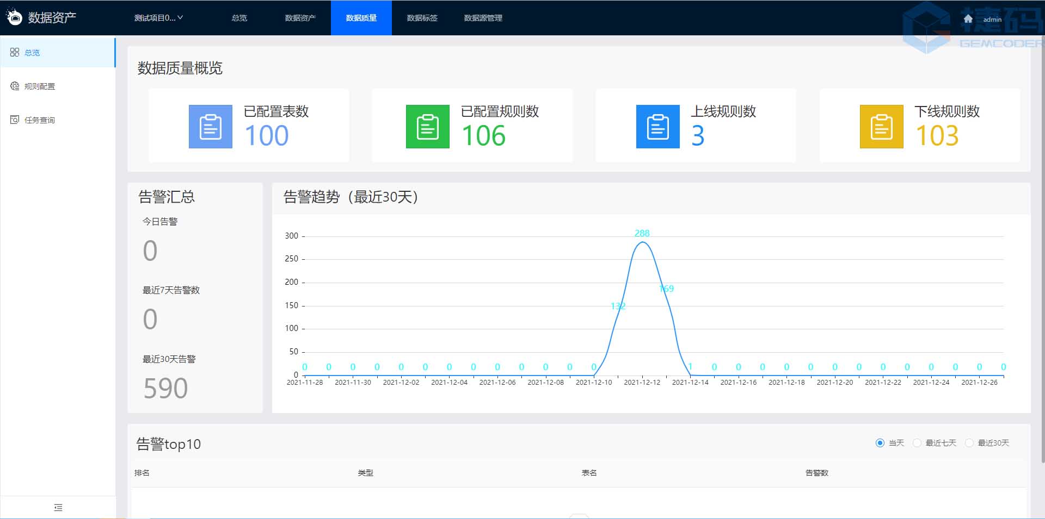Click the home icon next to admin
This screenshot has width=1045, height=519.
(968, 18)
